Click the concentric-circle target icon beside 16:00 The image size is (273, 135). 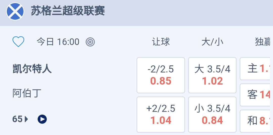click(90, 42)
